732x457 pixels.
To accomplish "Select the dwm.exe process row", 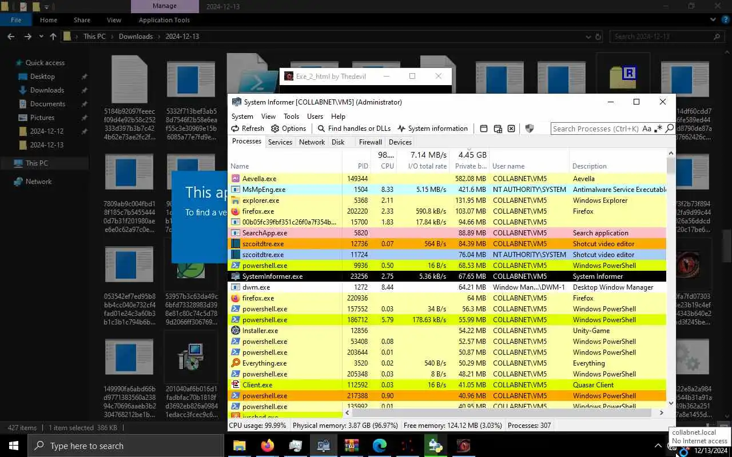I will pyautogui.click(x=447, y=287).
